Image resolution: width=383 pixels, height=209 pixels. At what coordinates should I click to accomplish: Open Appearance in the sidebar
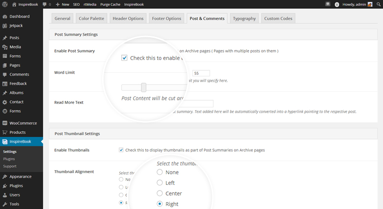coord(22,177)
